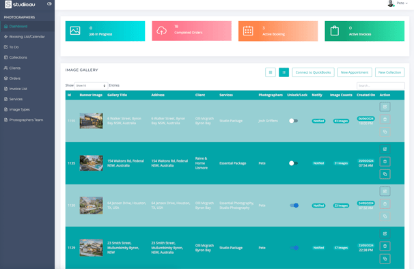
Task: Sort by Created On column header
Action: click(x=365, y=95)
